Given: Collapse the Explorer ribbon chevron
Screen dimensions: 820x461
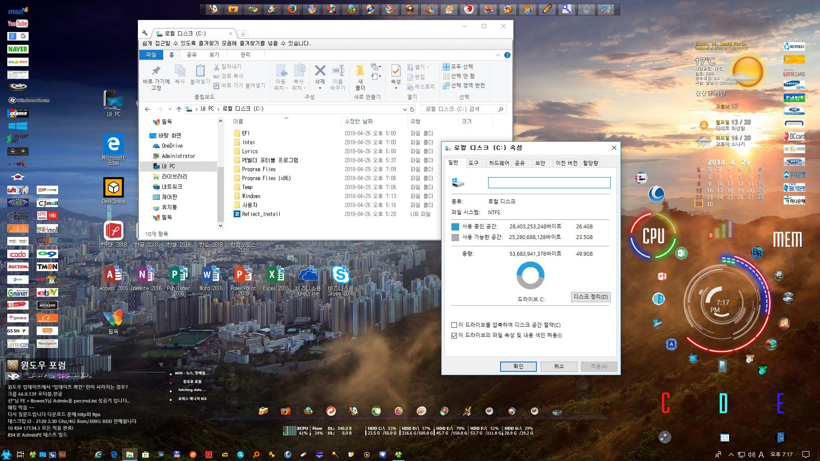Looking at the screenshot, I should (498, 55).
